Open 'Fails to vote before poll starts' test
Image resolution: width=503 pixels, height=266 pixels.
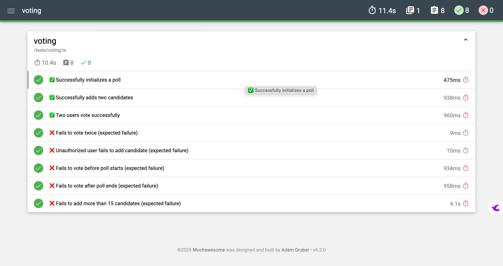[251, 168]
